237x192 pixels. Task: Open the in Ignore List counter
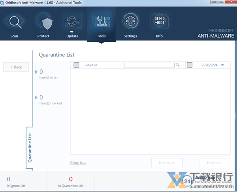point(16,182)
